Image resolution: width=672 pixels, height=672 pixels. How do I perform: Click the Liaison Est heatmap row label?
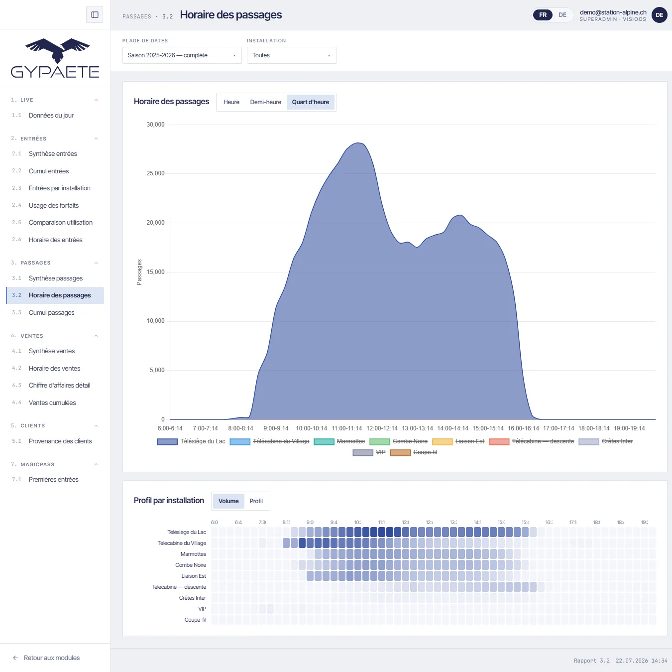click(194, 576)
